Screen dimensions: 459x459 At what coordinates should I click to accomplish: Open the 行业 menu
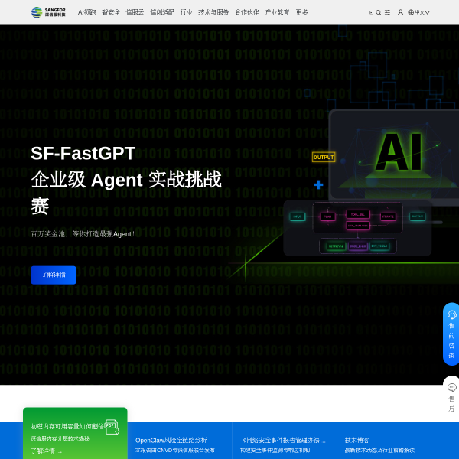(186, 12)
